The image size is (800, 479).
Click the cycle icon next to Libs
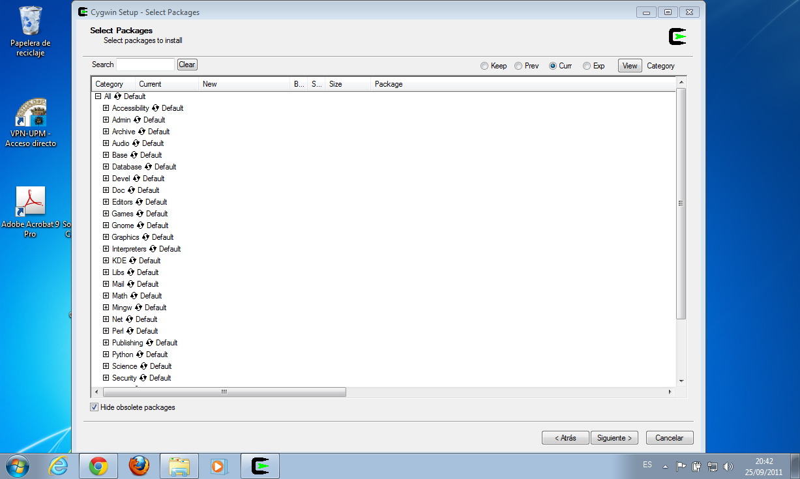click(x=131, y=272)
